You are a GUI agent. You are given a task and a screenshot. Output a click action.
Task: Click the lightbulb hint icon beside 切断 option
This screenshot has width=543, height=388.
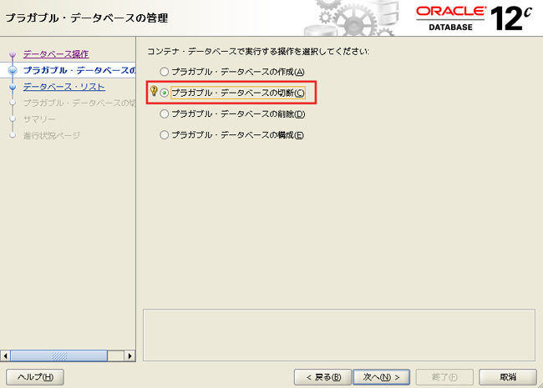pos(153,92)
